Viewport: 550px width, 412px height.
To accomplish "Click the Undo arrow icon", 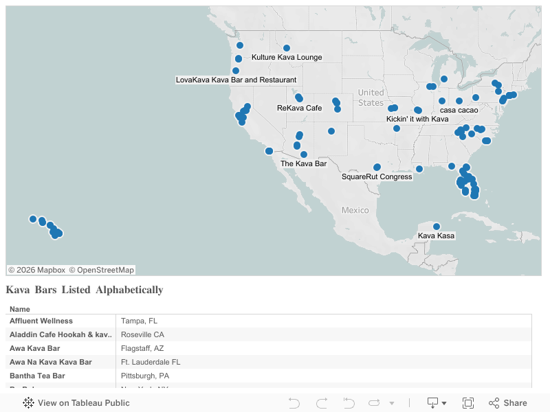I will 294,402.
